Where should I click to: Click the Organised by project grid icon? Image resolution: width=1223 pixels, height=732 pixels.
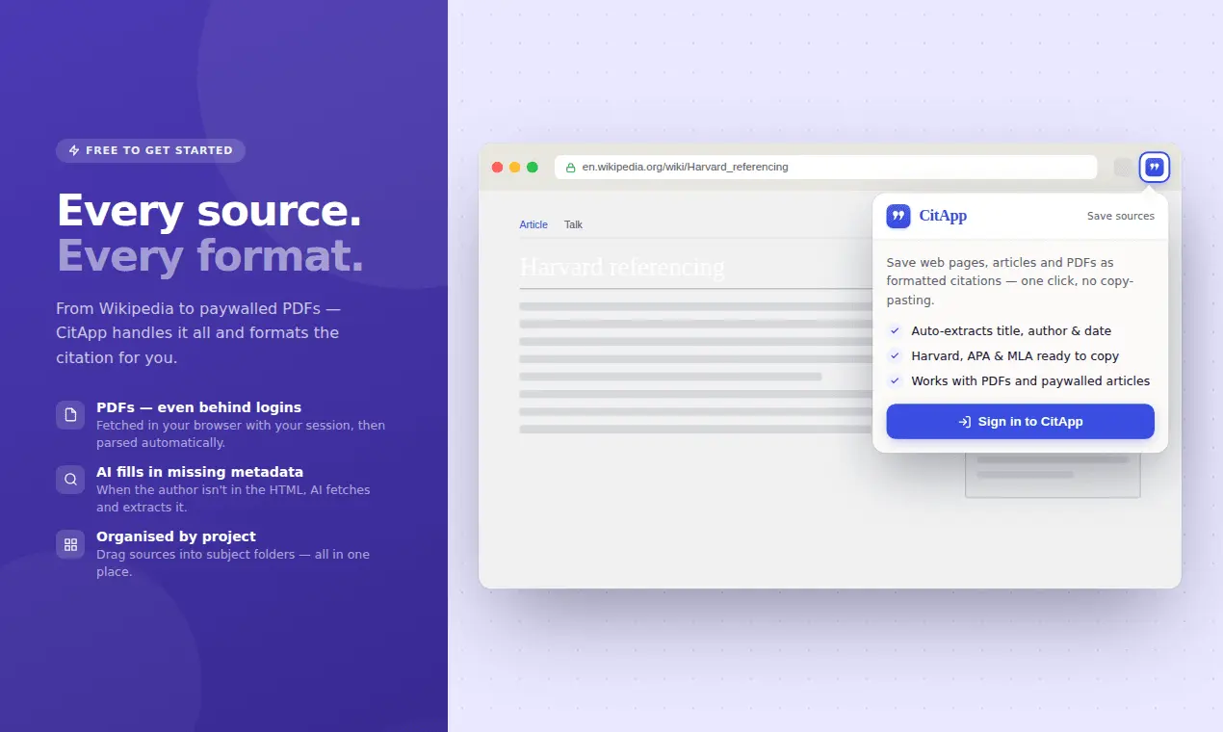pos(70,544)
